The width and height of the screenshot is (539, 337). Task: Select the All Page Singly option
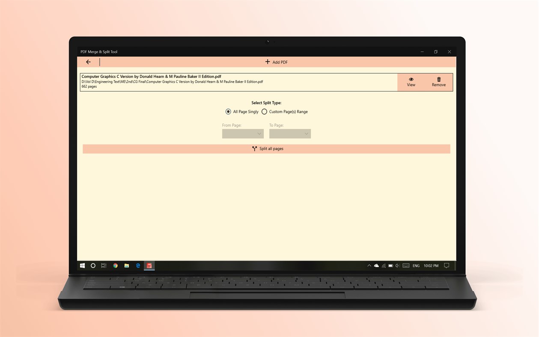point(228,111)
